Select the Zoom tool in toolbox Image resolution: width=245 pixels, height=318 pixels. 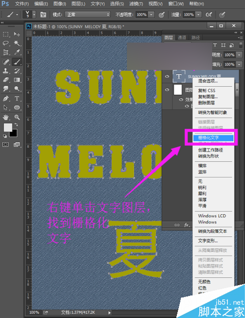point(17,117)
